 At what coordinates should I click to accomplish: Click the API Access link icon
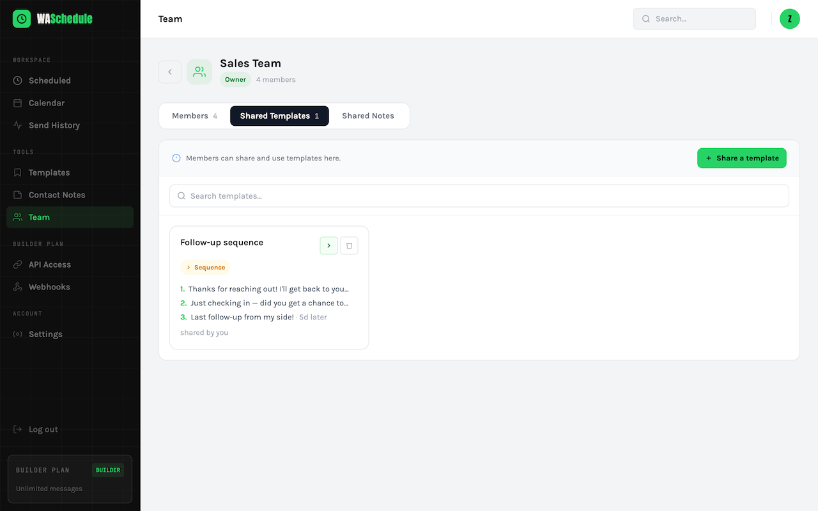17,264
